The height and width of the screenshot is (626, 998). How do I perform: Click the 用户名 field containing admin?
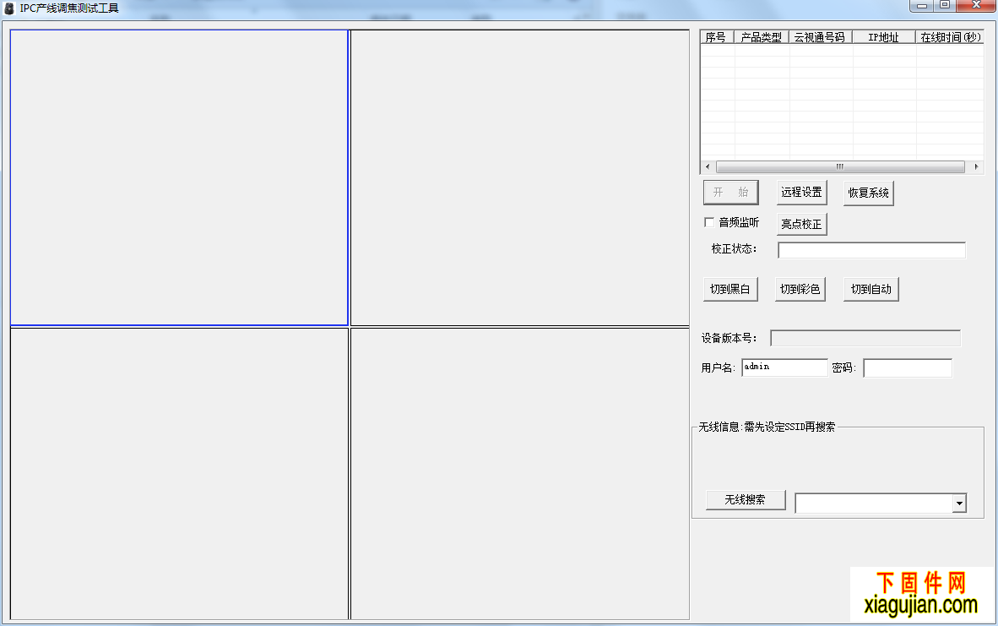click(x=784, y=367)
